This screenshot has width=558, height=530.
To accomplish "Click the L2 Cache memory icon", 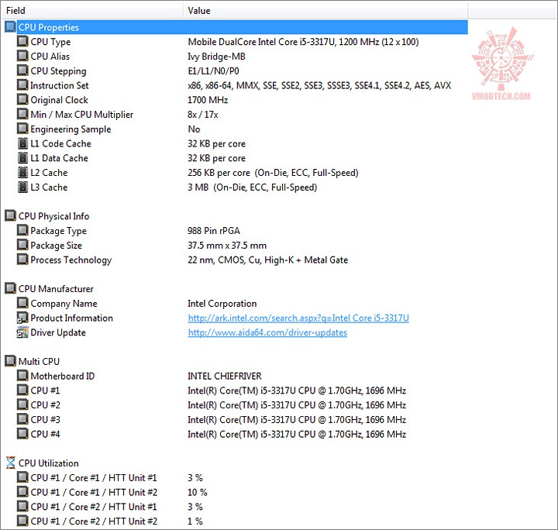I will coord(22,172).
